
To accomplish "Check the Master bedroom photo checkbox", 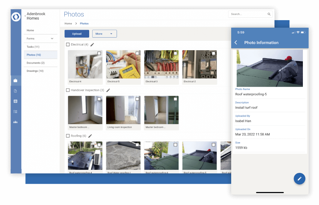I will pos(100,99).
